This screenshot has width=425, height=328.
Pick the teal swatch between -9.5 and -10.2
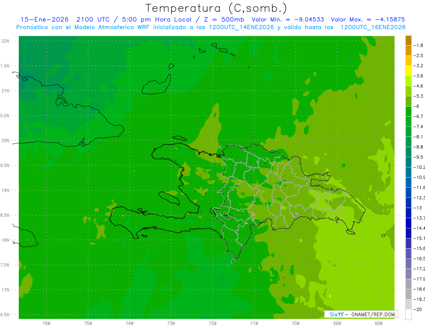pos(408,162)
